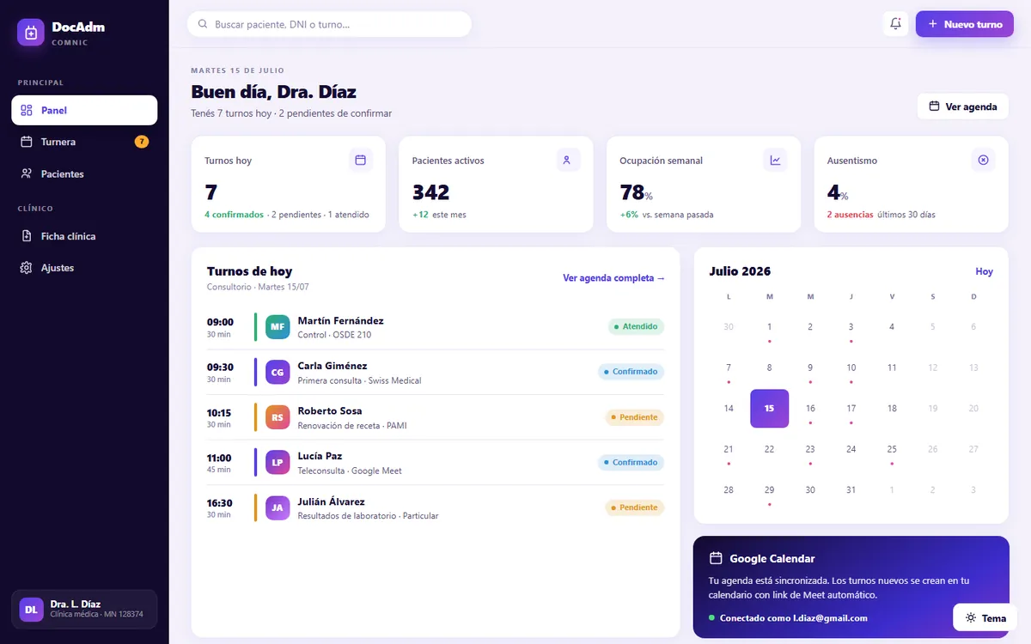
Task: Select July 15 in the calendar
Action: (770, 409)
